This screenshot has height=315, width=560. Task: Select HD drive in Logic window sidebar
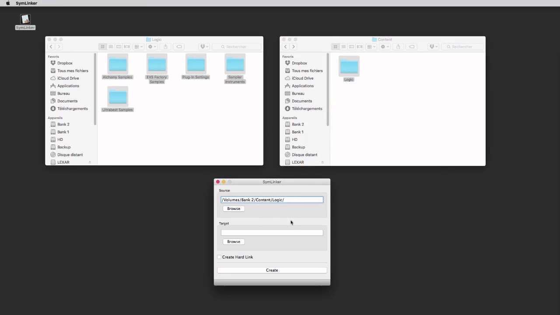point(60,140)
